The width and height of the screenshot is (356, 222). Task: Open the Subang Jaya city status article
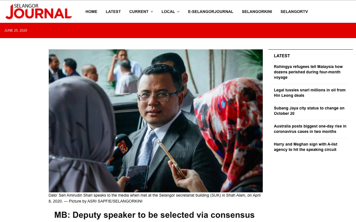click(309, 111)
